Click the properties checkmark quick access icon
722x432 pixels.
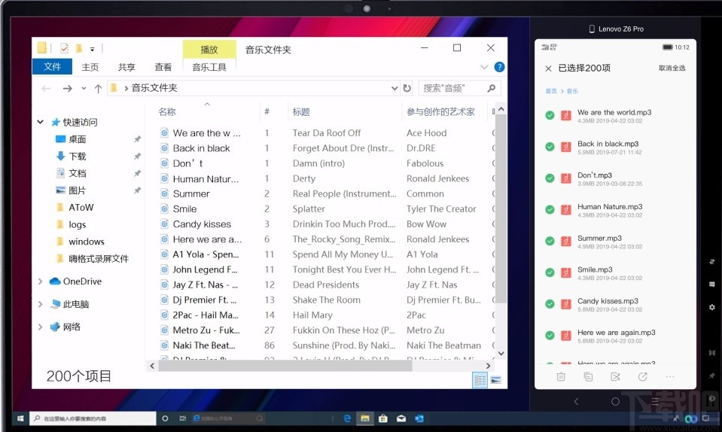(x=65, y=48)
